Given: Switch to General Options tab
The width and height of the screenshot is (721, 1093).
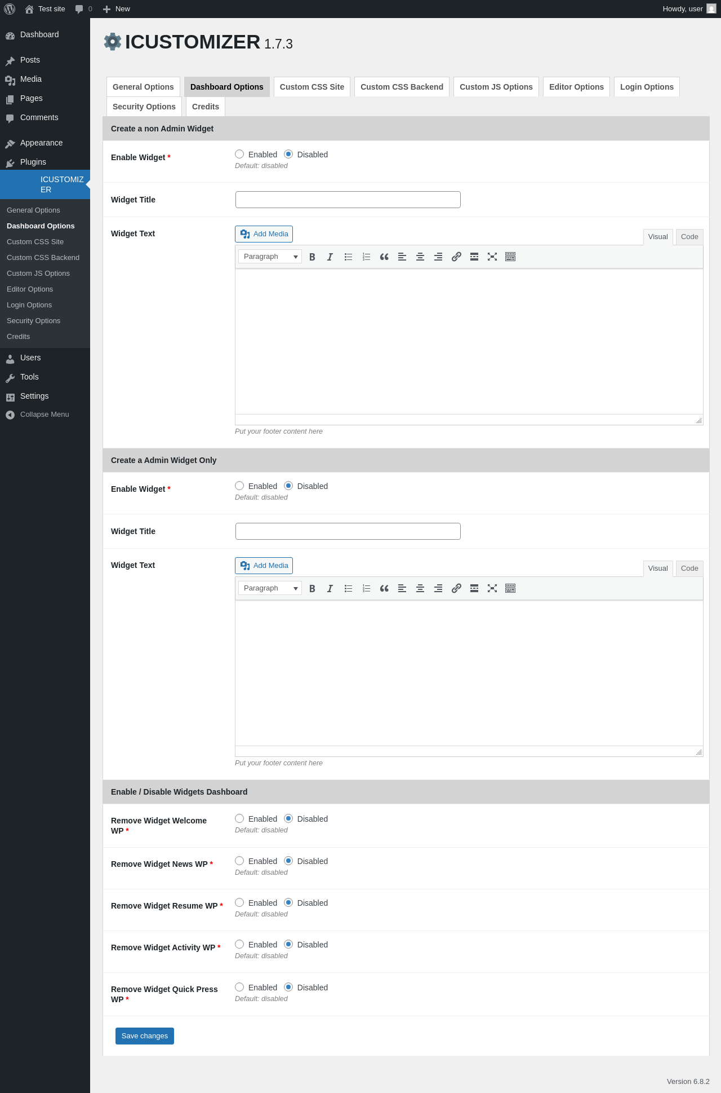Looking at the screenshot, I should click(x=143, y=87).
